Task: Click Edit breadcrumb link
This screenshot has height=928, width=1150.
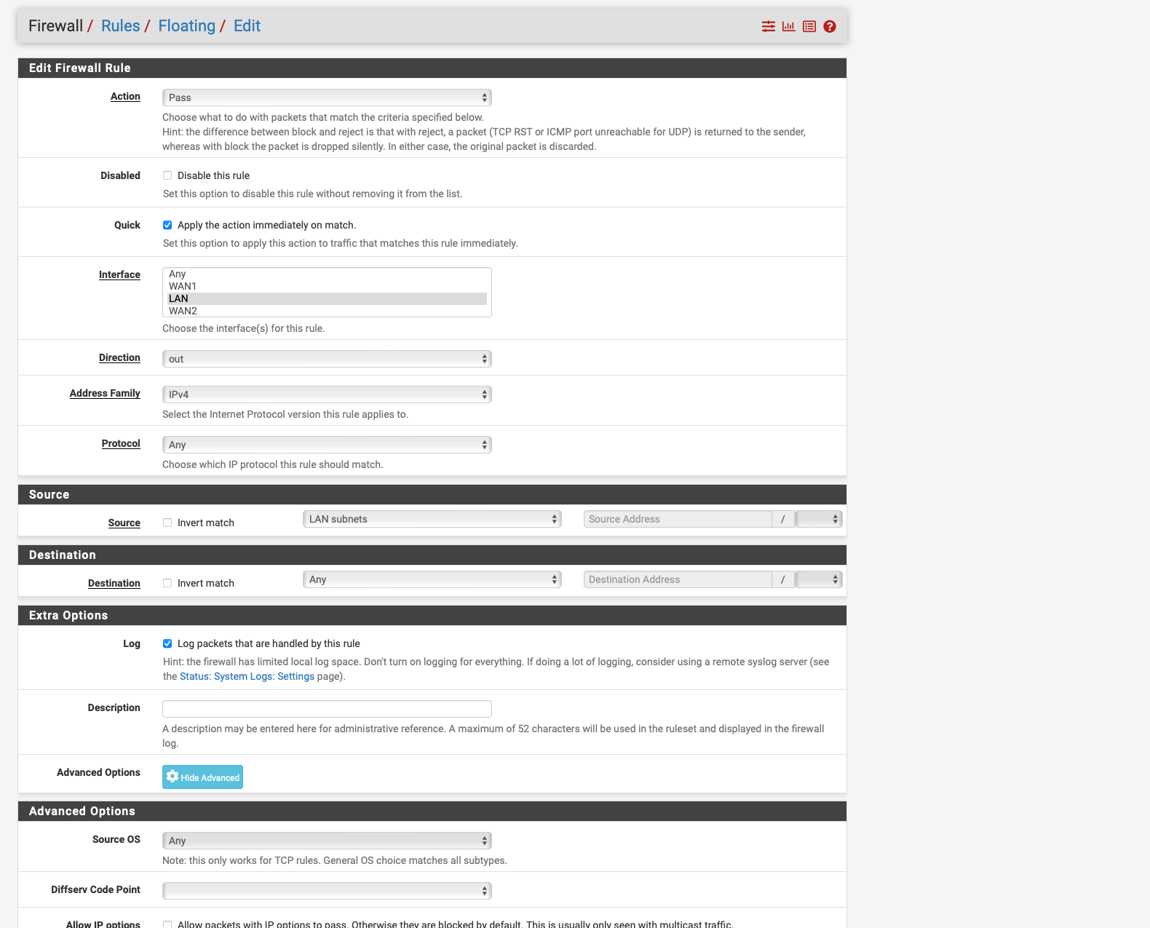Action: [247, 26]
